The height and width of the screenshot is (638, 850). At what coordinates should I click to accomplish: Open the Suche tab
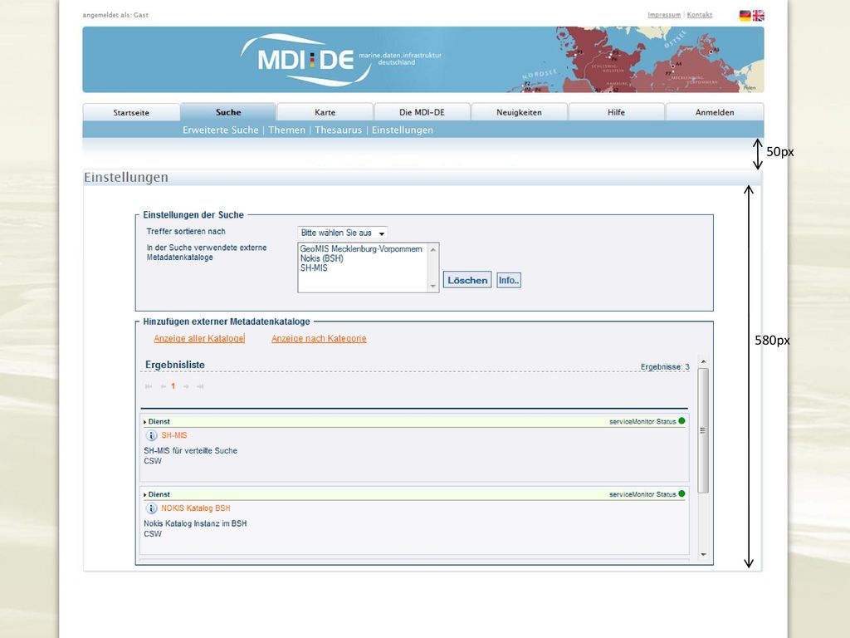tap(228, 112)
